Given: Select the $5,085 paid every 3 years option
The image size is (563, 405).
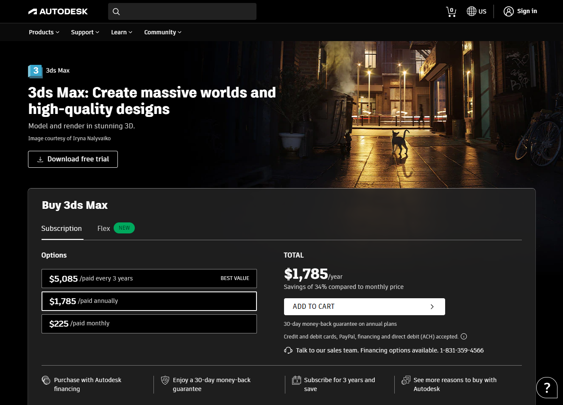Looking at the screenshot, I should tap(149, 278).
